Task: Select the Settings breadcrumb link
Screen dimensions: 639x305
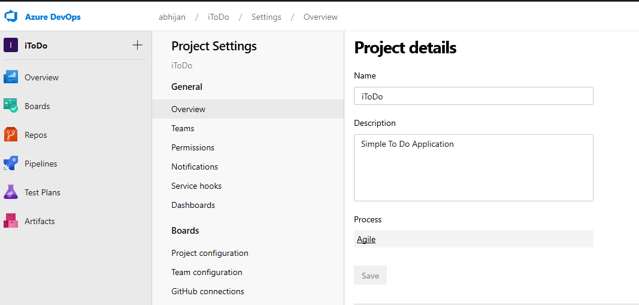Action: pos(266,17)
